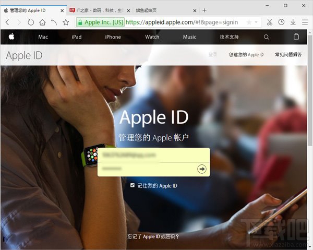The image size is (313, 250).
Task: Click the browser back arrow
Action: 7,22
